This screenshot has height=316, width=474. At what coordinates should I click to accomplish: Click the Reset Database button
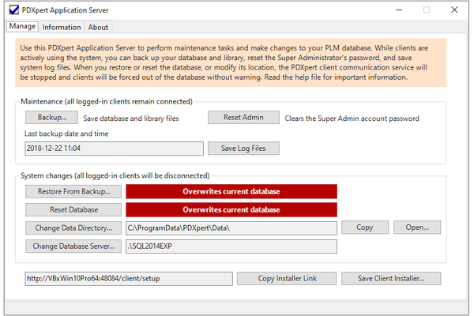coord(73,209)
